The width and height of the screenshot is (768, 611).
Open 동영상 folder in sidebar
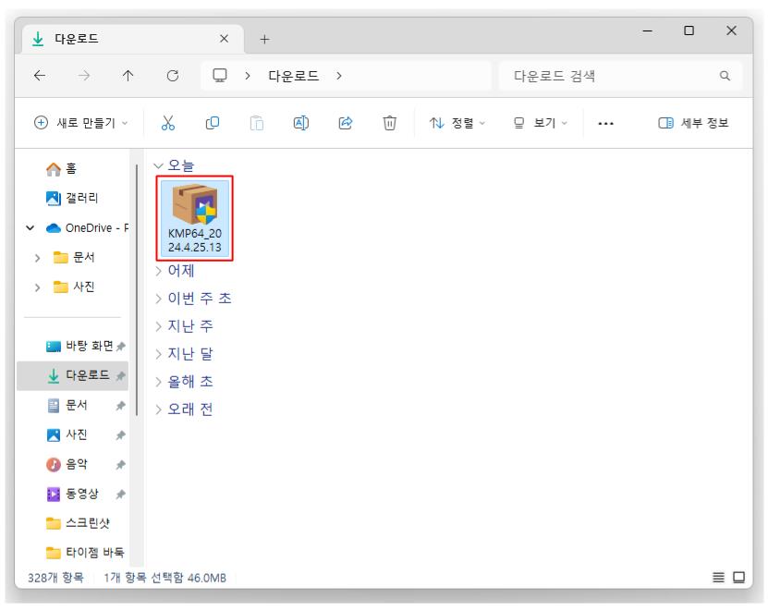72,494
